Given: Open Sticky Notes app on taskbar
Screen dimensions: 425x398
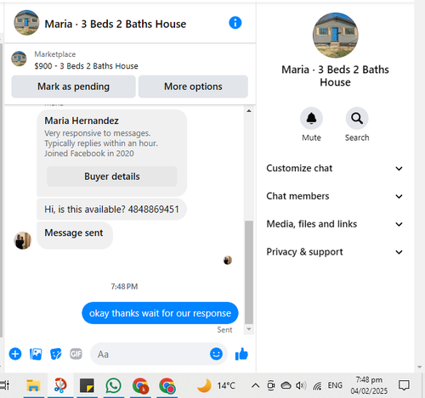Looking at the screenshot, I should 87,385.
